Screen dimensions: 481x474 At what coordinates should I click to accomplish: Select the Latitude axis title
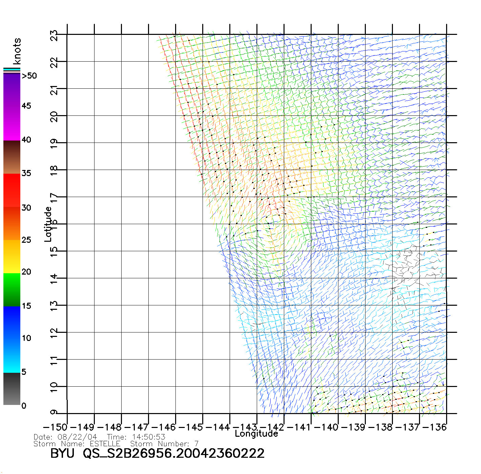(x=48, y=224)
